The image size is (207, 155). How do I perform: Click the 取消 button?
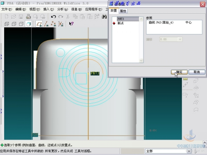(x=197, y=72)
